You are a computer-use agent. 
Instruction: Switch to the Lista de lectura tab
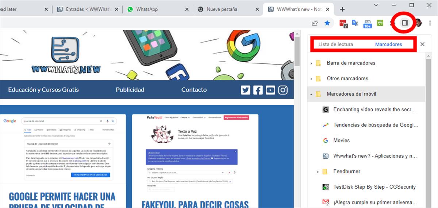(x=335, y=44)
